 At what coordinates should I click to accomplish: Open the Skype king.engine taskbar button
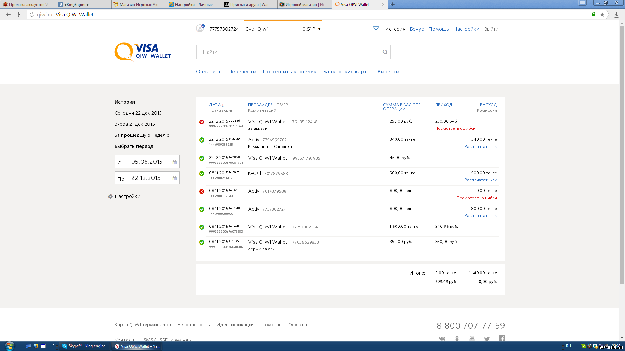[84, 346]
